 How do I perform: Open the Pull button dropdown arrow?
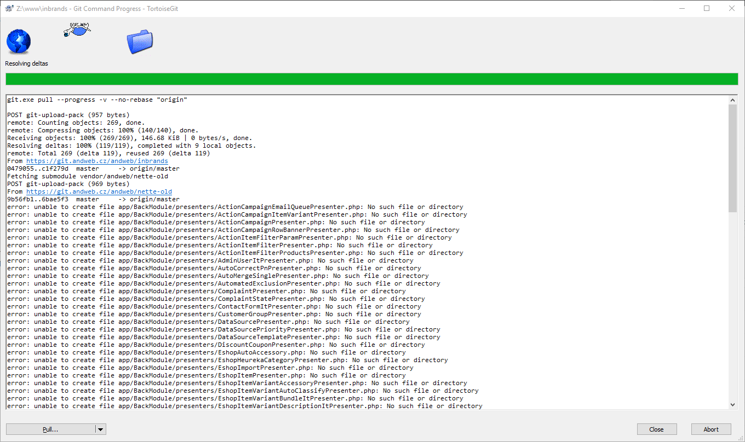coord(101,429)
